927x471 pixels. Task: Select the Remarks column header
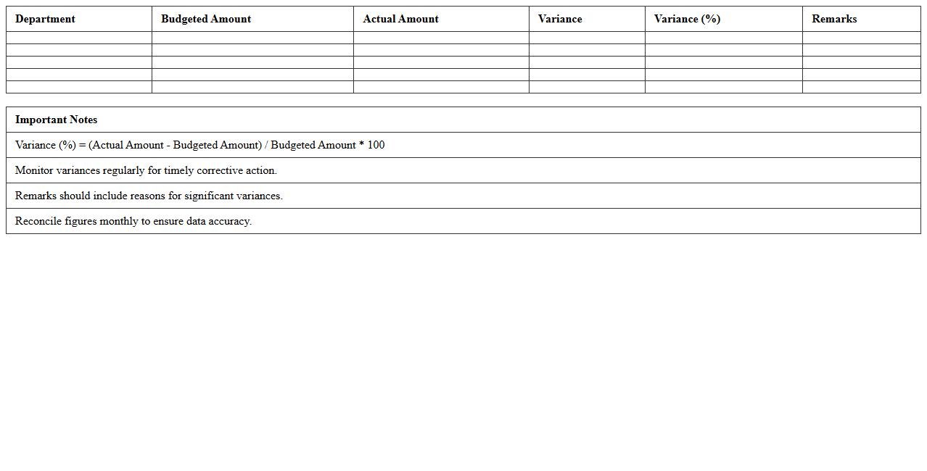pos(833,19)
